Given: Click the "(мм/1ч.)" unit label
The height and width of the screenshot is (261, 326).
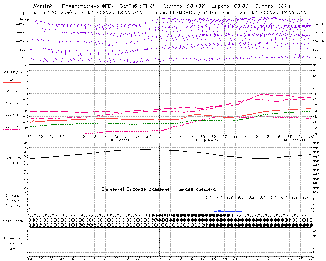Looking at the screenshot, I should 13,205.
